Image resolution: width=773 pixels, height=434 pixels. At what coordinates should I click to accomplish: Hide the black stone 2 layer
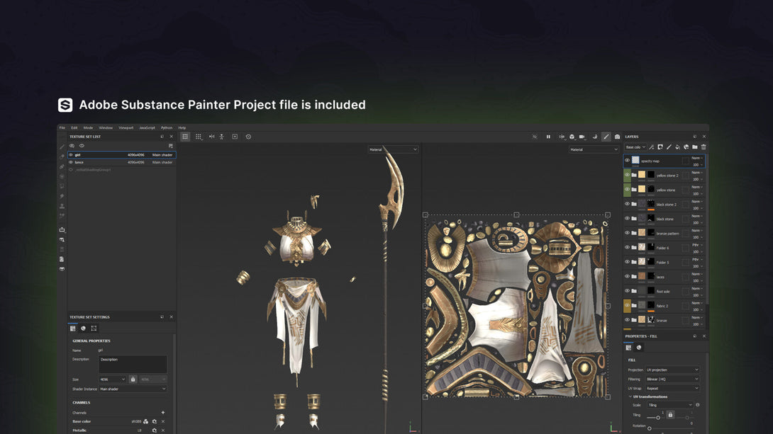[627, 204]
